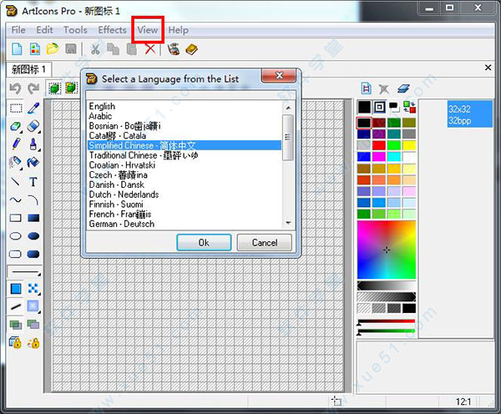Click the image import palette icon in toolbar
This screenshot has height=414, width=501.
tap(174, 49)
